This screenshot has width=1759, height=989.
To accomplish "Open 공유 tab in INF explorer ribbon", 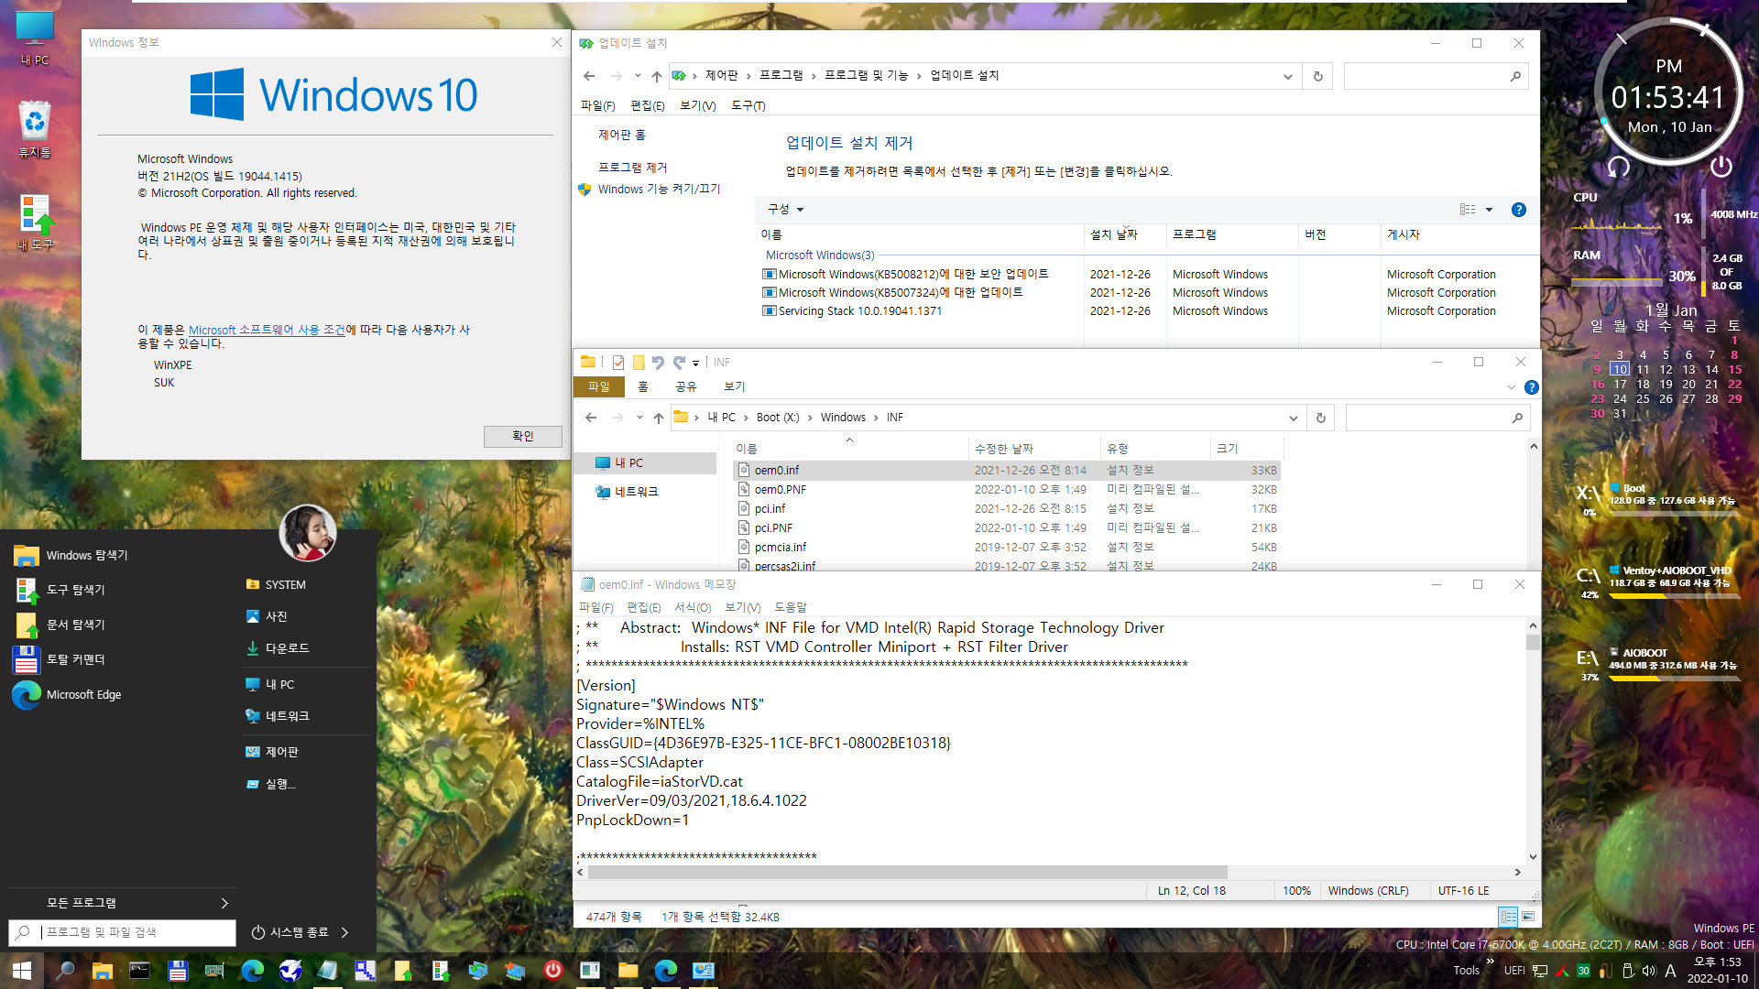I will pyautogui.click(x=686, y=387).
